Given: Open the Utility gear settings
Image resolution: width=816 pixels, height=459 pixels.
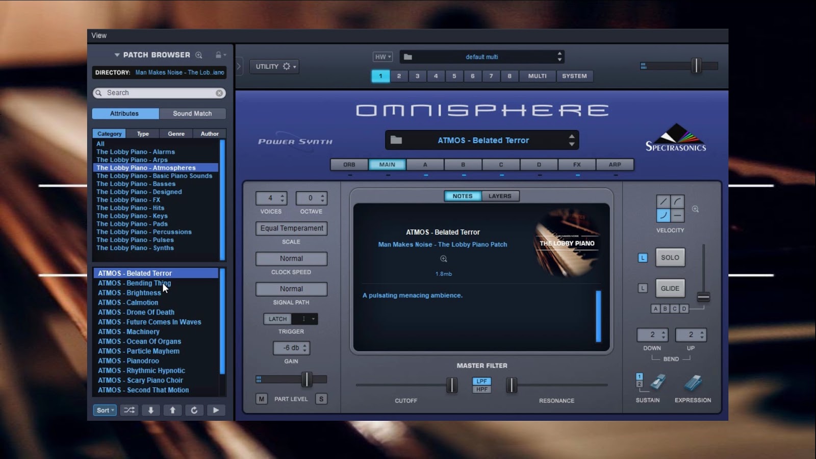Looking at the screenshot, I should [x=286, y=66].
